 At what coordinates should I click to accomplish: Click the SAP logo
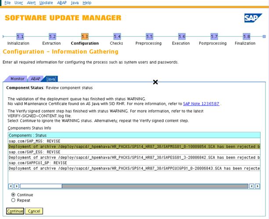[253, 18]
